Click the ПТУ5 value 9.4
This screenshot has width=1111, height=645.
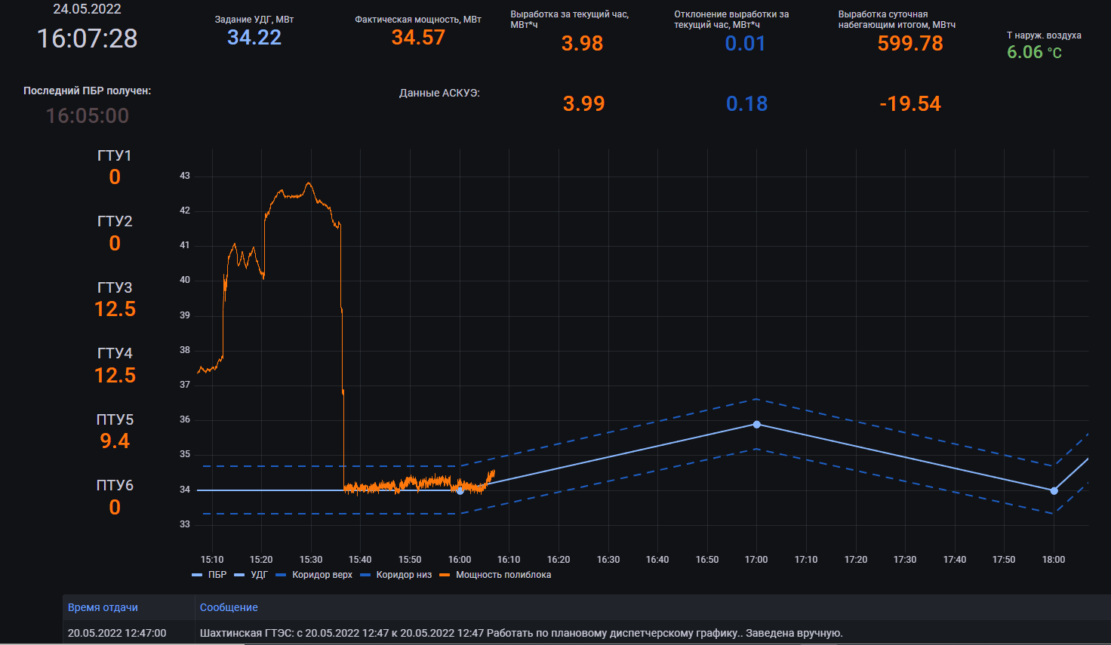[115, 441]
